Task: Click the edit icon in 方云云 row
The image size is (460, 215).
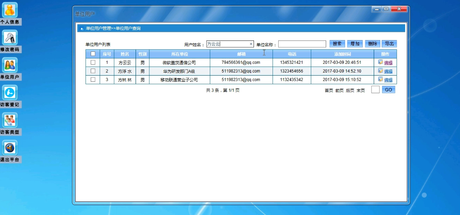Action: (x=380, y=62)
